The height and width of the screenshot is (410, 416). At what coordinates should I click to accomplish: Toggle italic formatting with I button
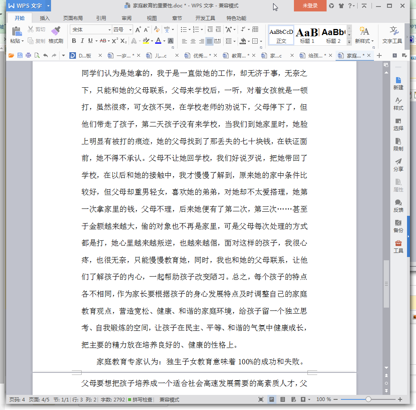click(82, 41)
